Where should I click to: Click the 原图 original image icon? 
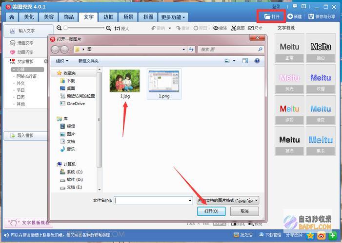[196, 28]
